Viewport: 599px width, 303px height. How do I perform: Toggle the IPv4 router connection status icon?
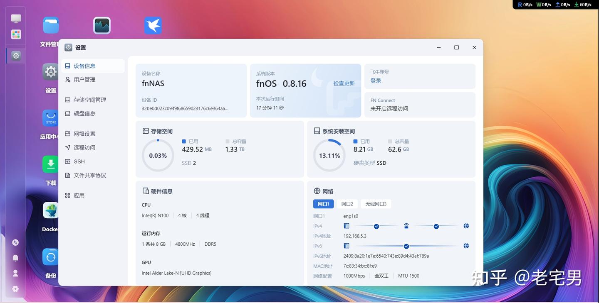[x=406, y=226]
